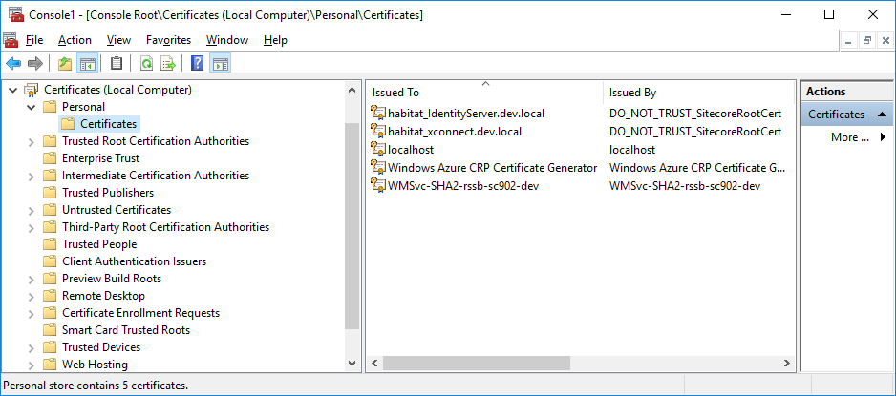Select the localhost certificate icon
Image resolution: width=896 pixels, height=396 pixels.
click(378, 149)
